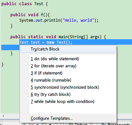Click the 'public void f(){' declaration
The width and height of the screenshot is (132, 125).
pos(30,15)
